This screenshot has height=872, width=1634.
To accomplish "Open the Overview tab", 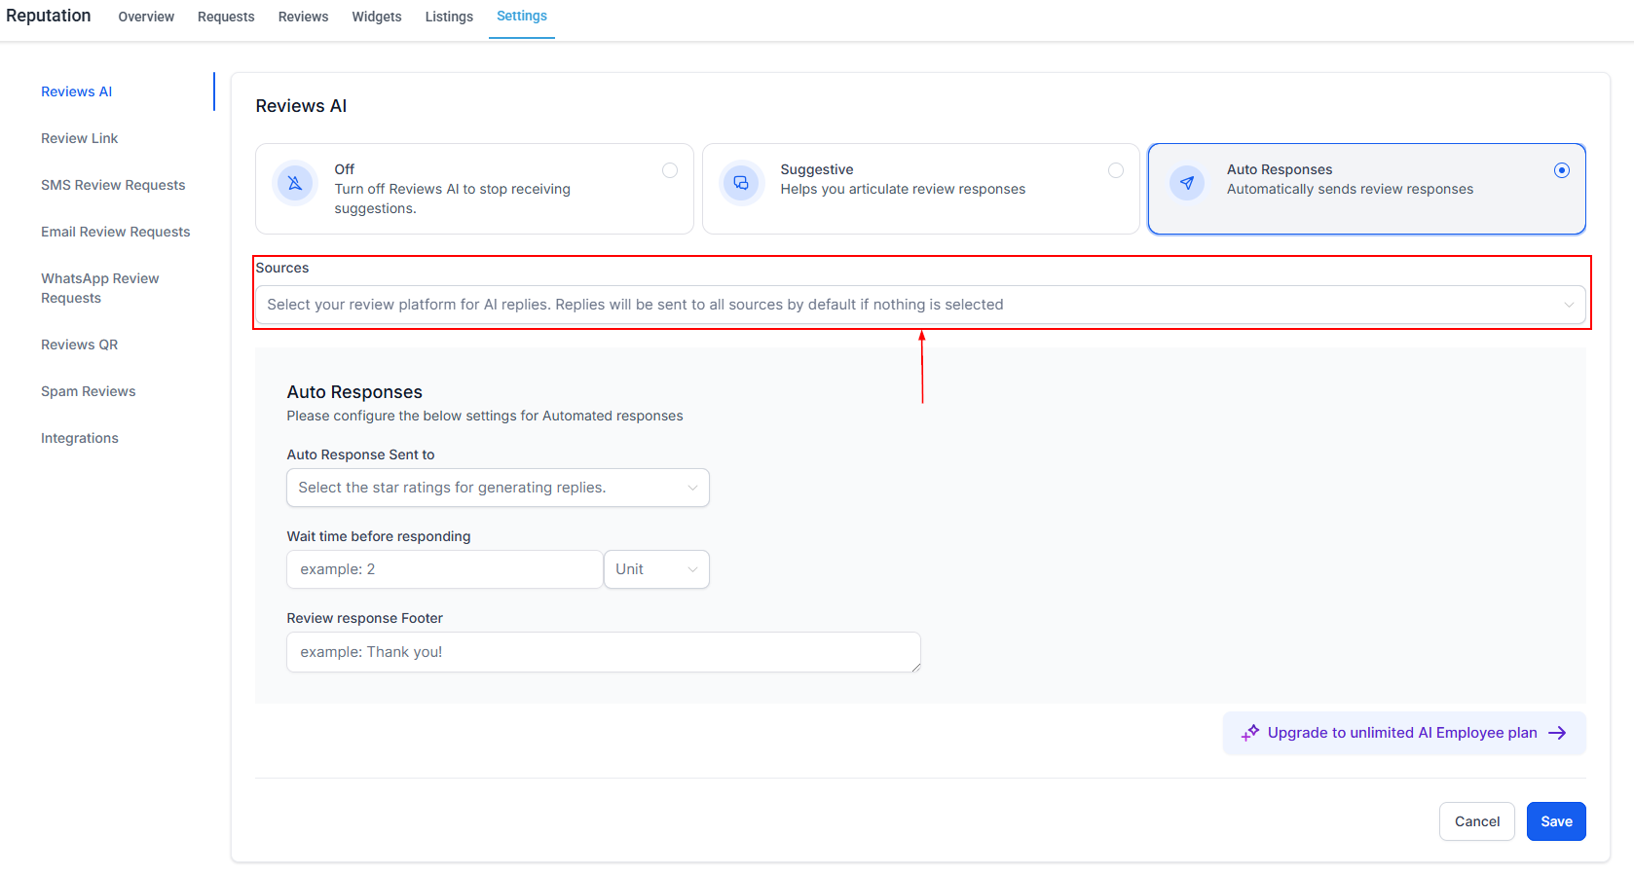I will tap(146, 17).
